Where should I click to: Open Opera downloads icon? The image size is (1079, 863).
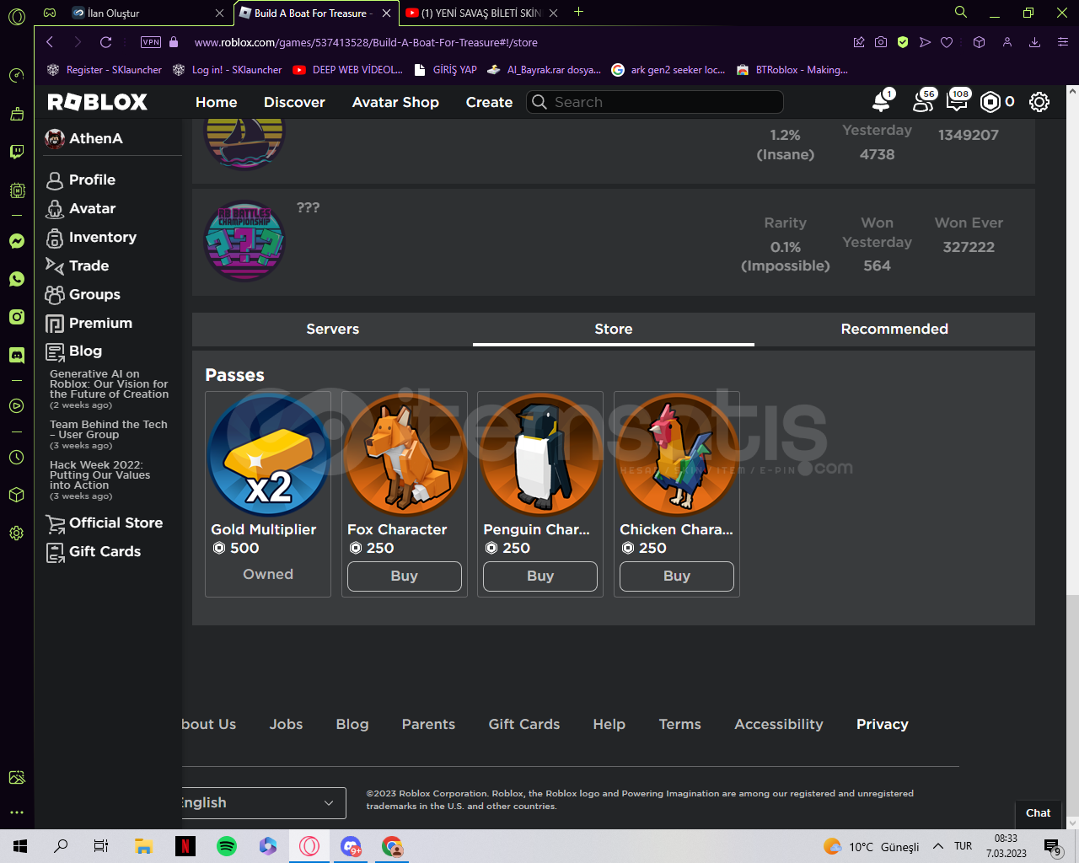click(1033, 41)
